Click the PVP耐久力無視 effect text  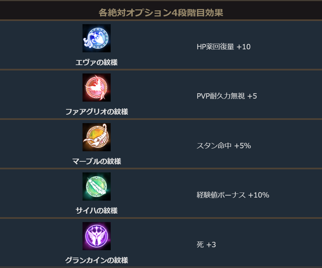(221, 96)
